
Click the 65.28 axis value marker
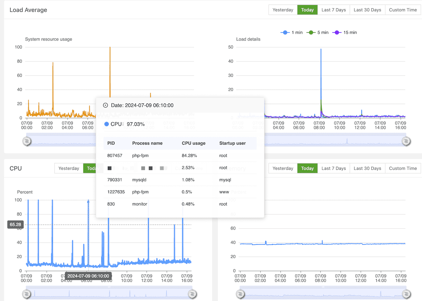[15, 225]
